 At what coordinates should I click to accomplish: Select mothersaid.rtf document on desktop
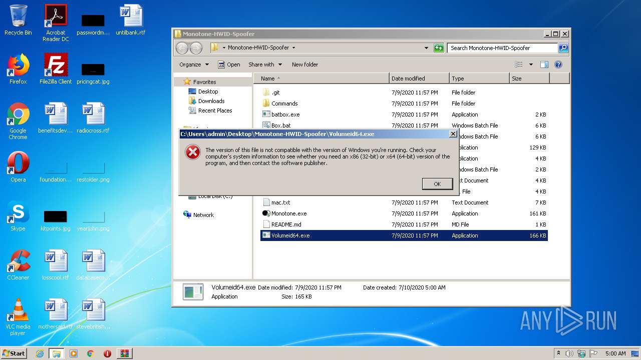click(x=56, y=314)
